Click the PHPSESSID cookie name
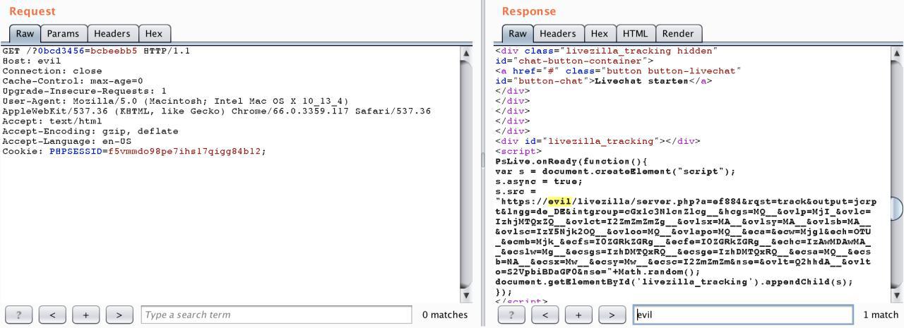Viewport: 904px width, 328px height. point(76,152)
